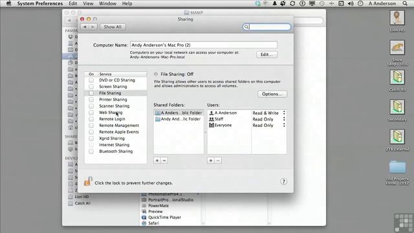The height and width of the screenshot is (233, 414).
Task: Select PowerMate in Finder list
Action: pos(158,206)
